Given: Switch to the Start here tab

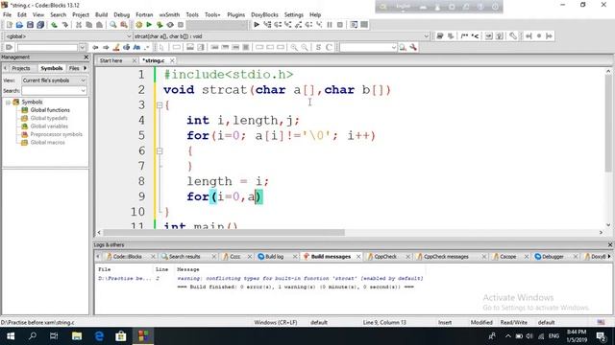Looking at the screenshot, I should [x=111, y=60].
